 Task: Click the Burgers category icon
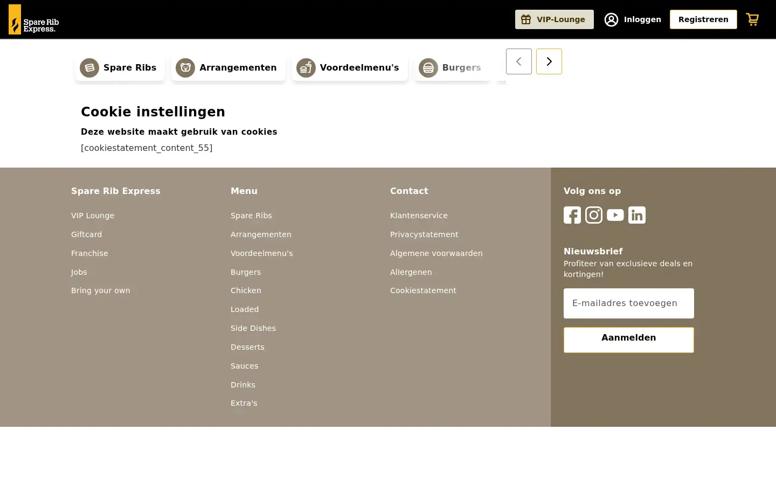tap(428, 68)
